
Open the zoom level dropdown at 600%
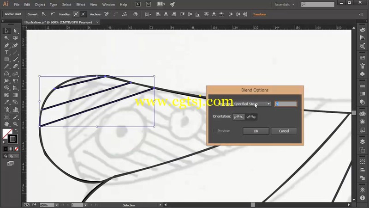tap(57, 205)
